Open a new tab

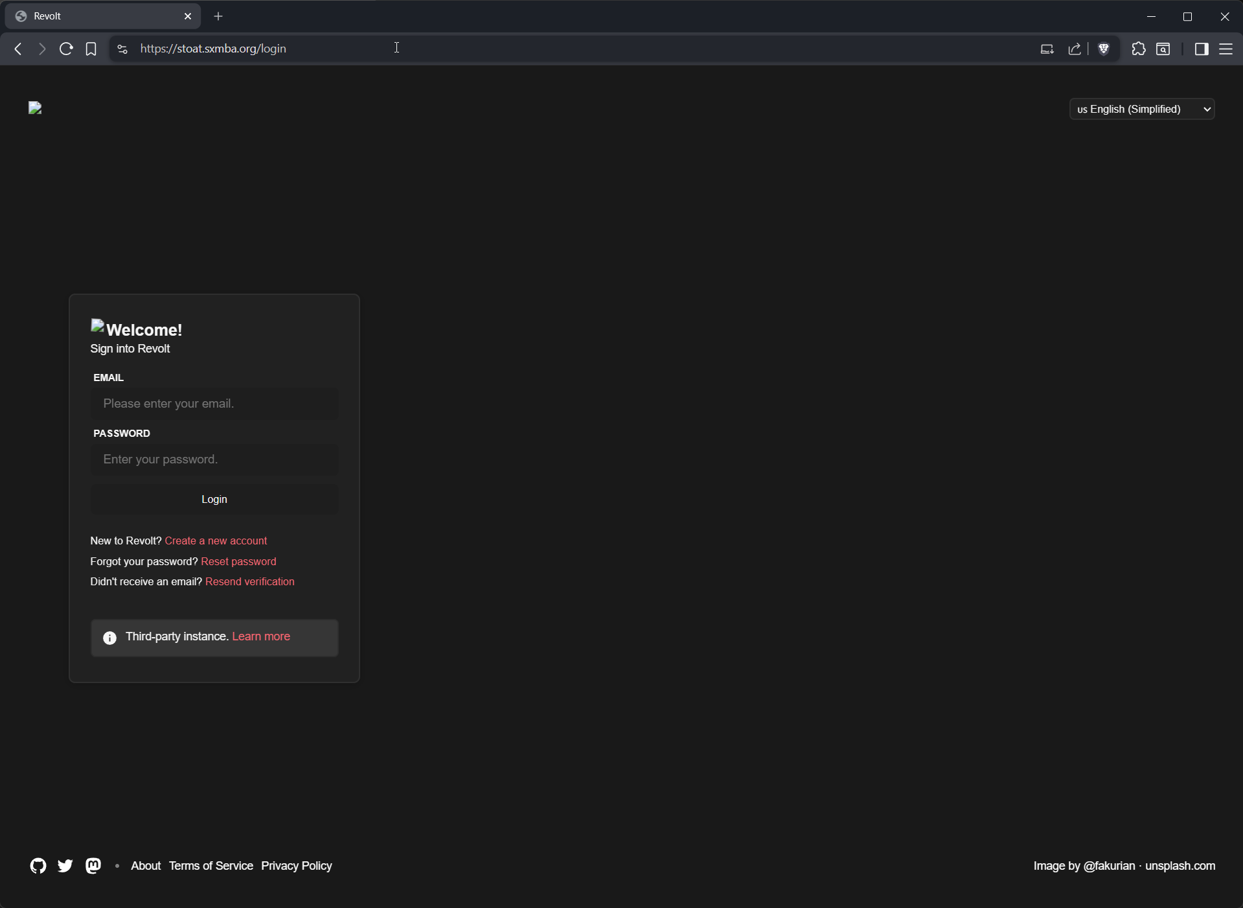(218, 16)
